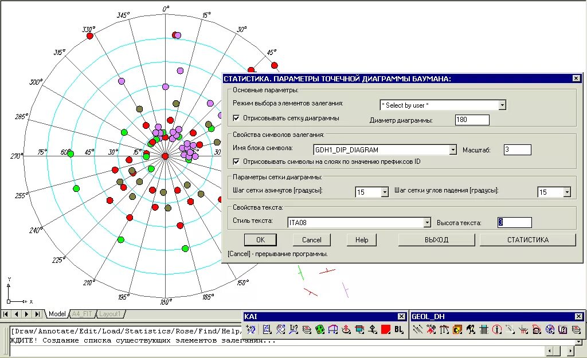Click the black hammer figures icon in GEOL_DH

click(x=471, y=329)
